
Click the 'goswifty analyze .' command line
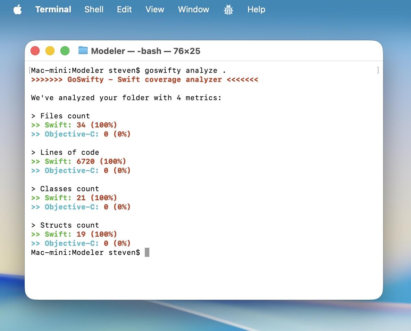coord(128,71)
